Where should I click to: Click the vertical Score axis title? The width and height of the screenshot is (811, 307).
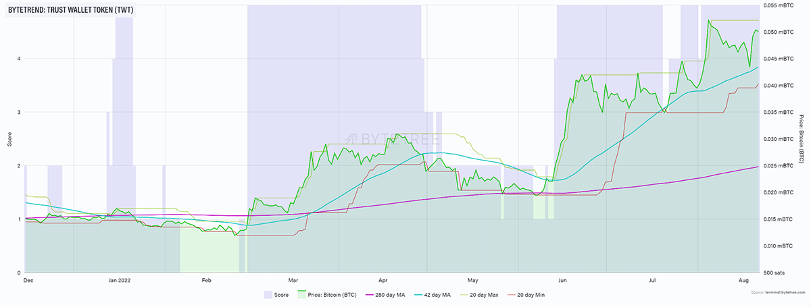[8, 138]
